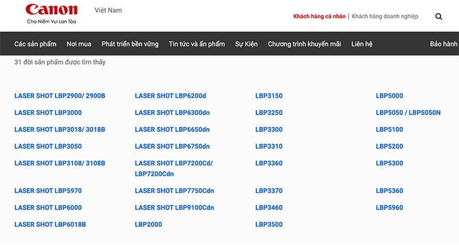459x245 pixels.
Task: Open the Nơi mua menu
Action: point(79,44)
